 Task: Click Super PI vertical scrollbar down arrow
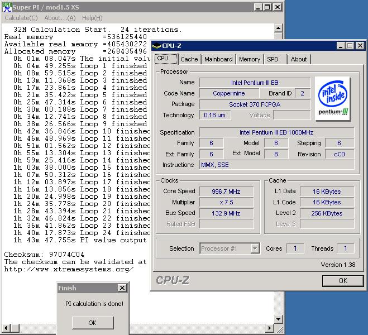click(278, 319)
